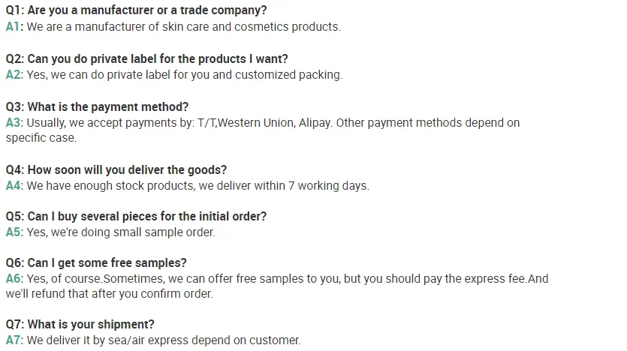Click the small sample order answer text

121,232
